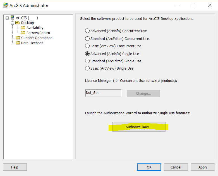Click the open folder icon beside Desktop
Image resolution: width=218 pixels, height=176 pixels.
[x=18, y=23]
